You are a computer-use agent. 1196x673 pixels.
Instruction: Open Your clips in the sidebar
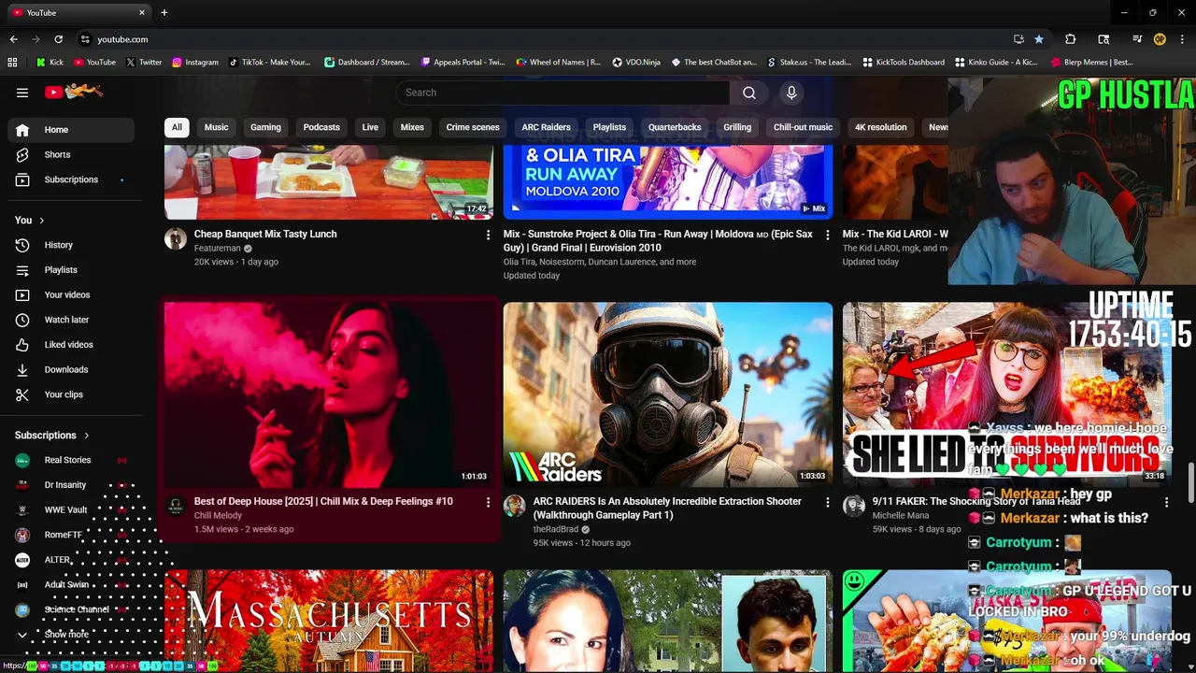tap(71, 394)
